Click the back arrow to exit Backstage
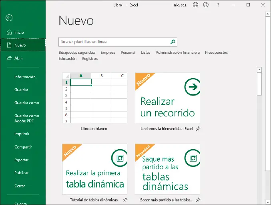The height and width of the screenshot is (205, 271). [9, 18]
